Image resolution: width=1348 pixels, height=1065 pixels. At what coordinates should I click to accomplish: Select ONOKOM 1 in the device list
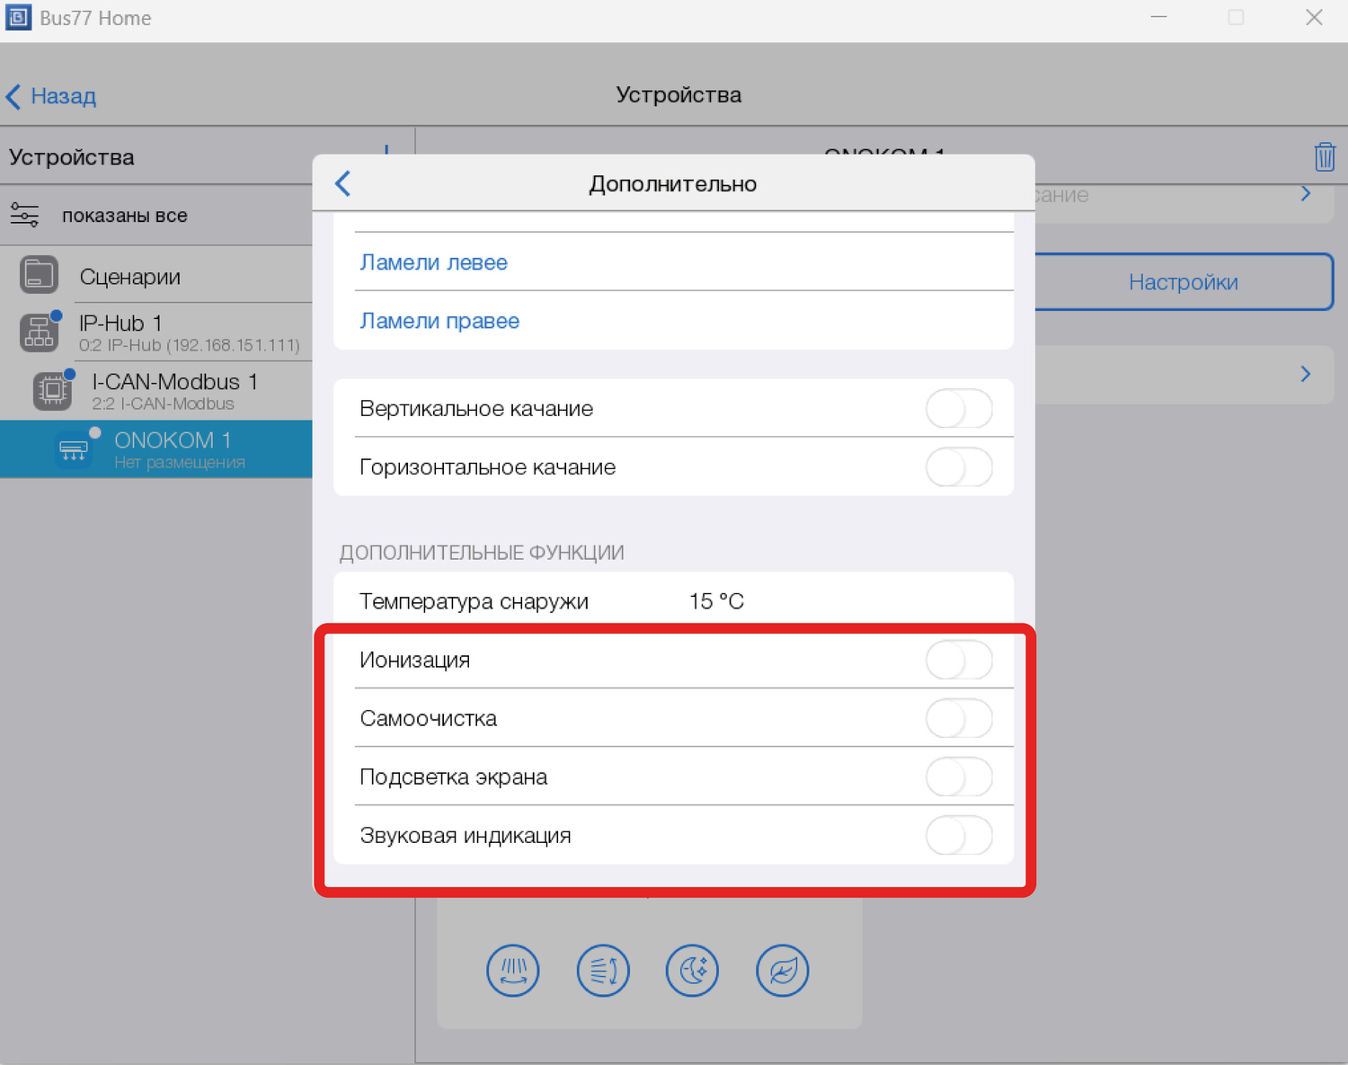pos(171,448)
